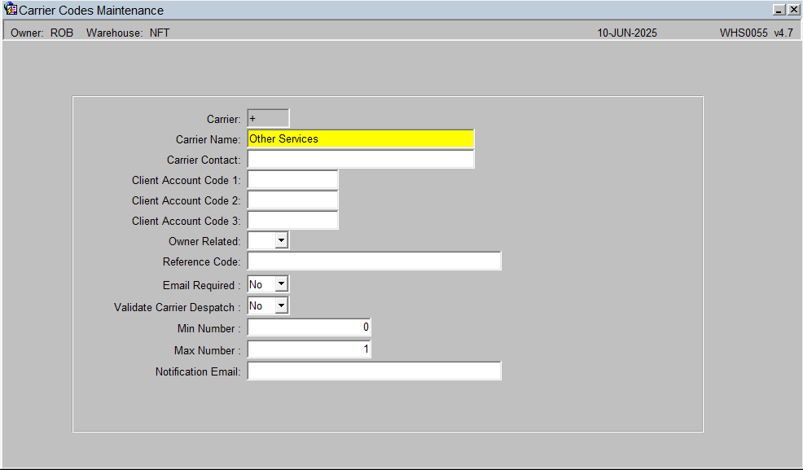
Task: Open the Owner Related dropdown
Action: [x=281, y=240]
